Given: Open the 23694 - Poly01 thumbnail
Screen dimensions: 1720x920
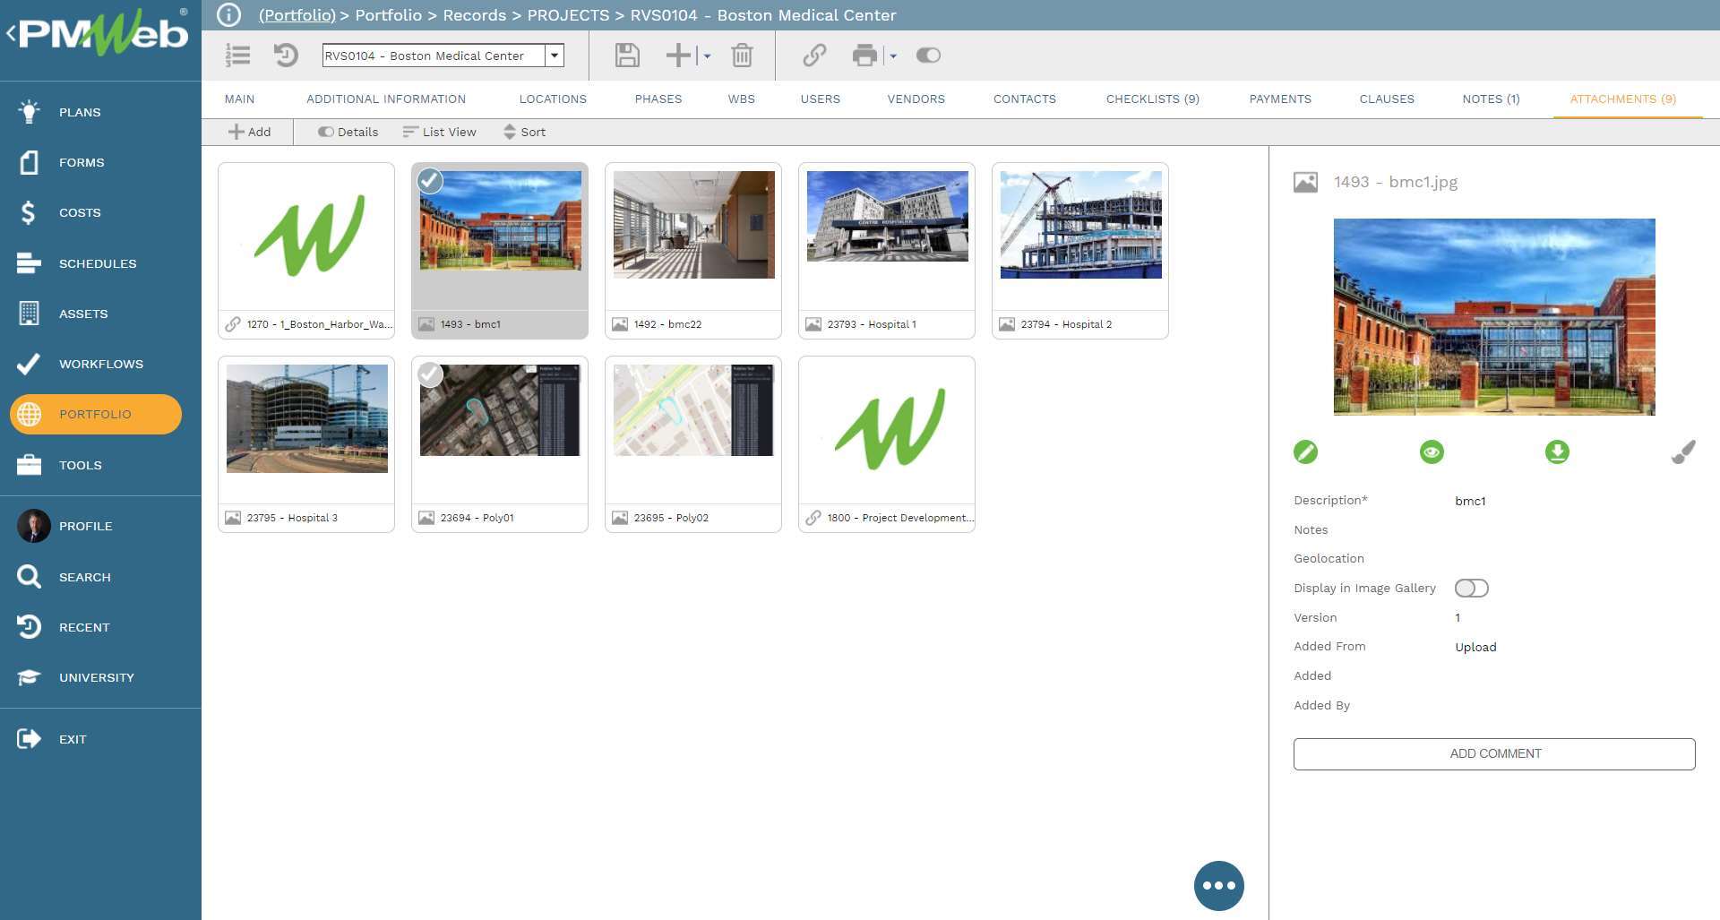Looking at the screenshot, I should 499,410.
